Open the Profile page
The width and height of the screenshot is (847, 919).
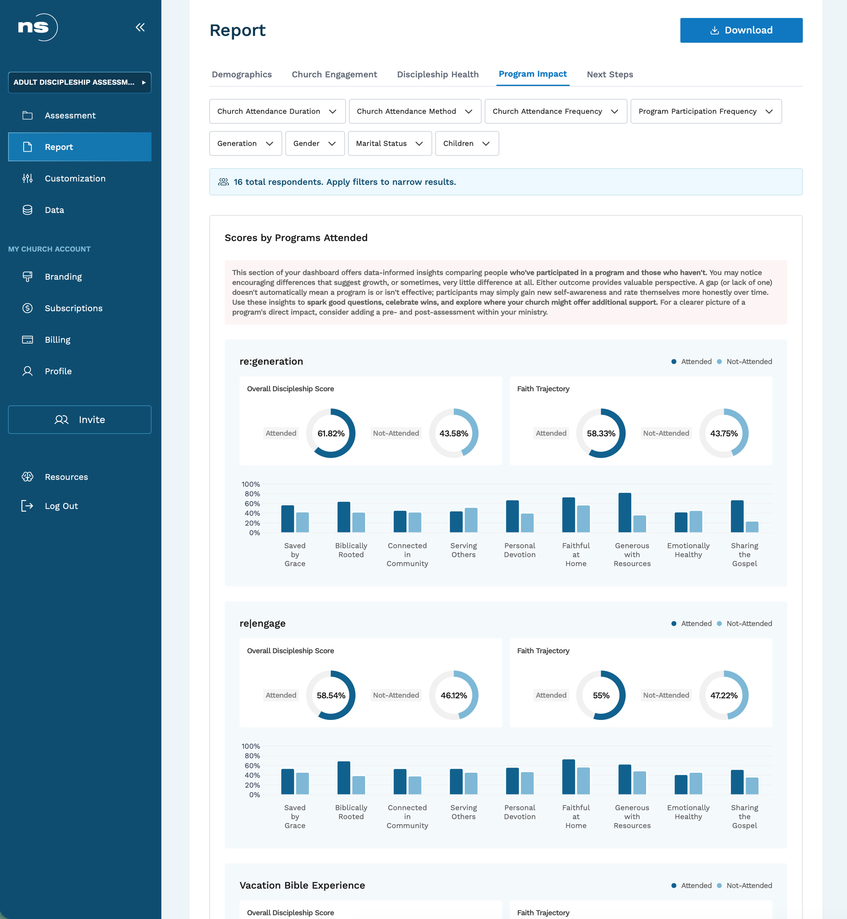80,371
